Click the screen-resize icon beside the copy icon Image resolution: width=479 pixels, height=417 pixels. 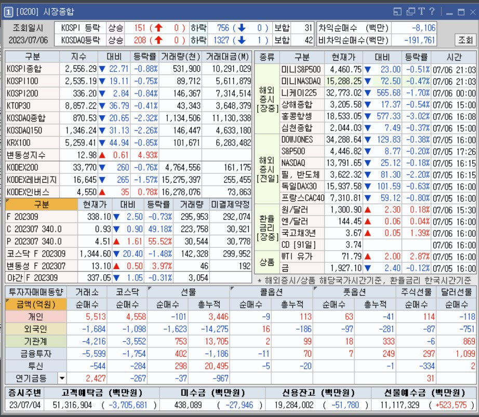tap(398, 10)
